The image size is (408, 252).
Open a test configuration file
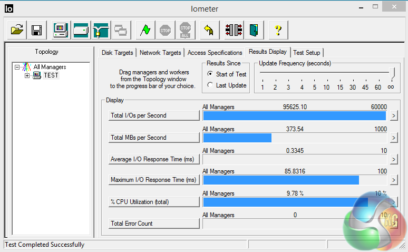coord(17,30)
